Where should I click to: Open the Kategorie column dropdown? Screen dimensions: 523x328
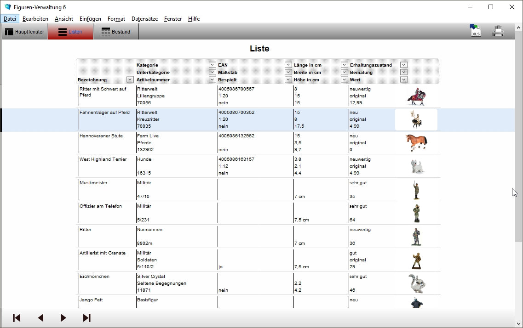(212, 65)
